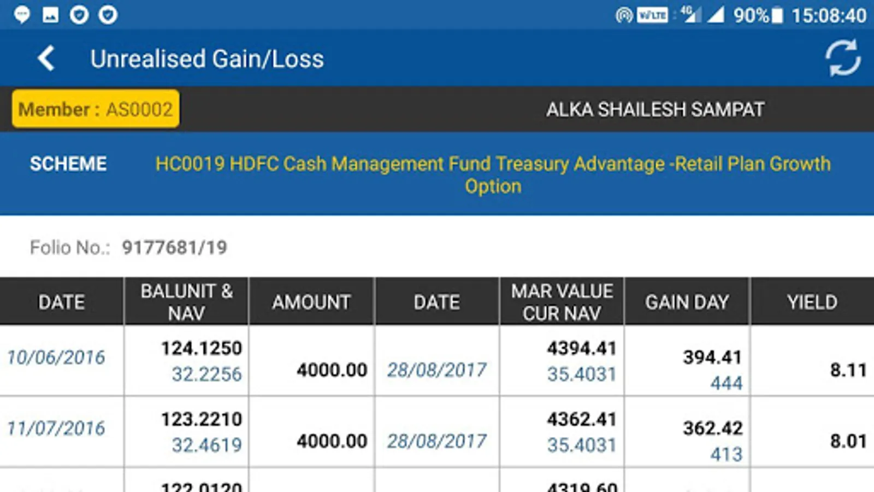Tap the MAR VALUE CUR NAV header
The height and width of the screenshot is (492, 874).
pyautogui.click(x=562, y=302)
